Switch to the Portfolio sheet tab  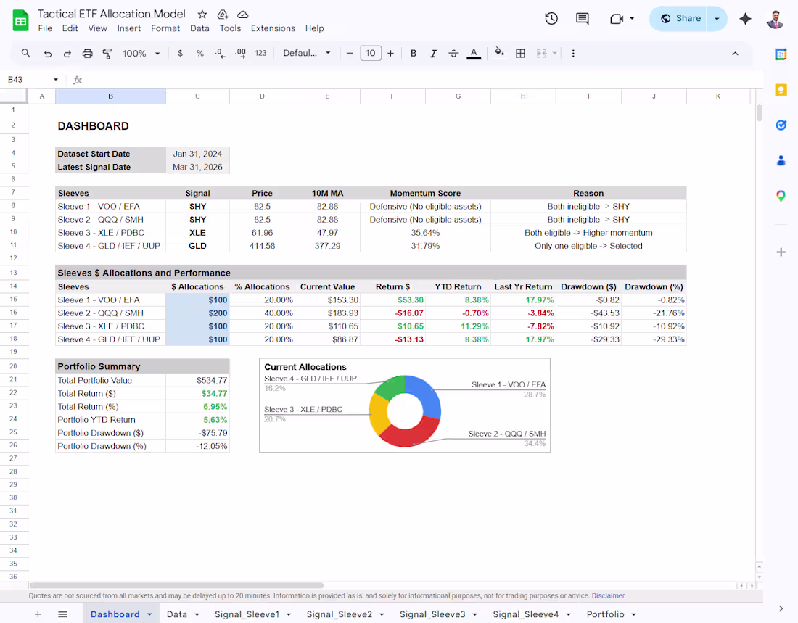(x=605, y=613)
